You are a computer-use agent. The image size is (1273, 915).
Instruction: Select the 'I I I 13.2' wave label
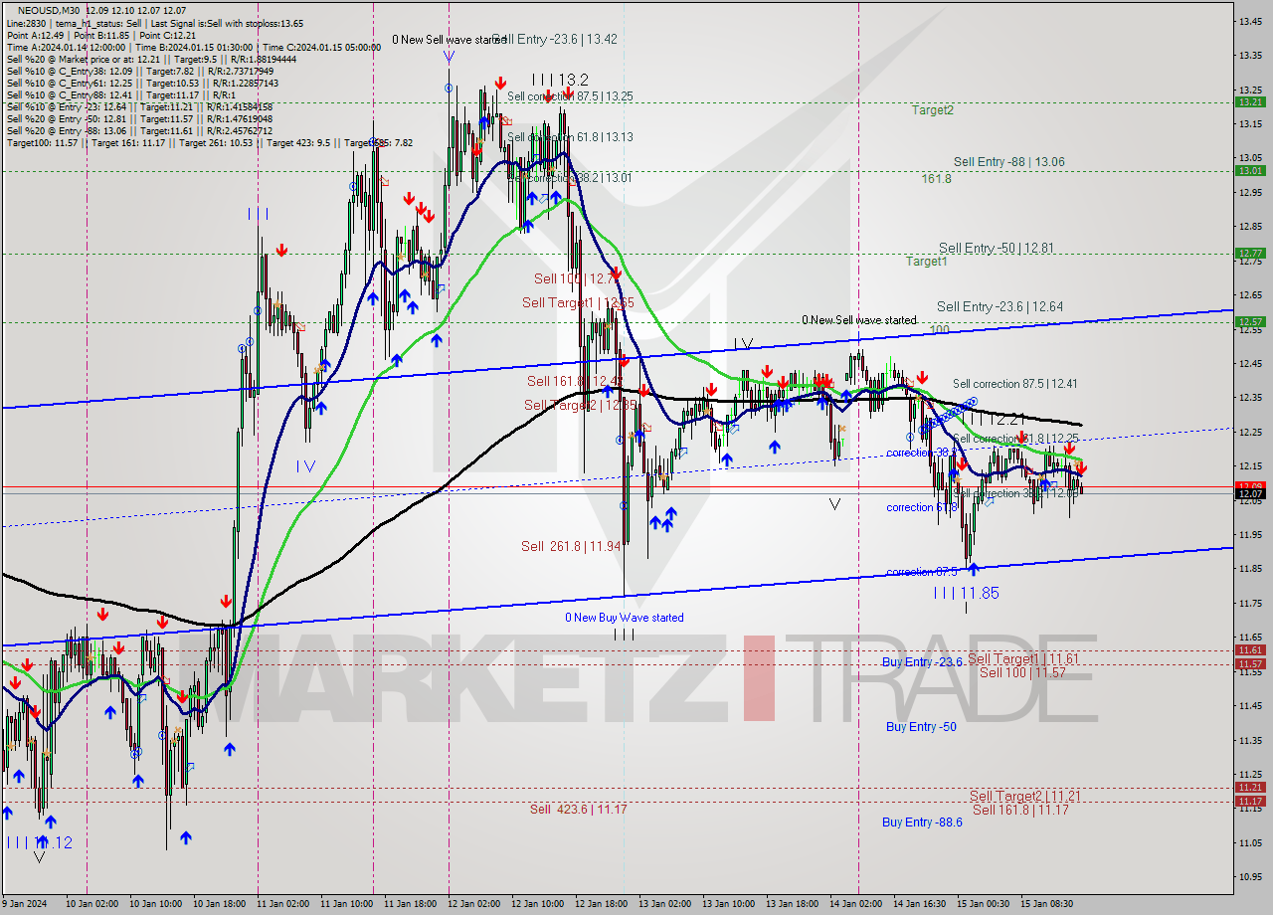560,80
